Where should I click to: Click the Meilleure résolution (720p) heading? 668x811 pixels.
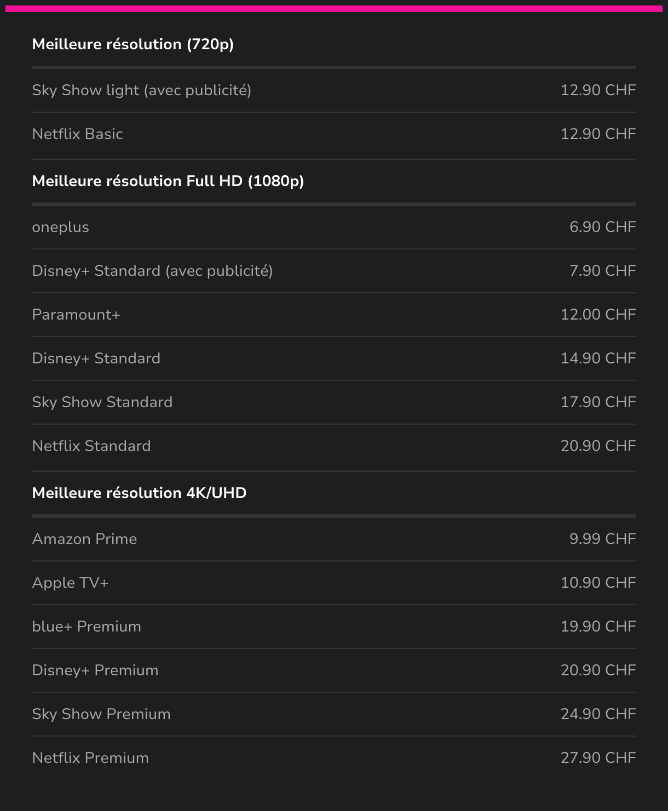coord(133,44)
